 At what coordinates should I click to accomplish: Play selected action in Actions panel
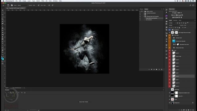tap(154, 69)
